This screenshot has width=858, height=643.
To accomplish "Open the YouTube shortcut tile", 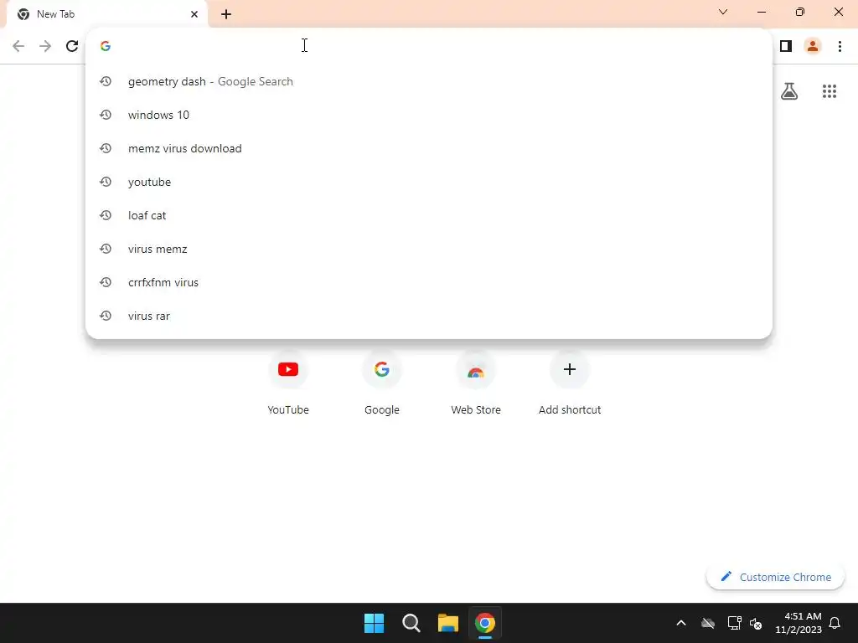I will [x=288, y=383].
